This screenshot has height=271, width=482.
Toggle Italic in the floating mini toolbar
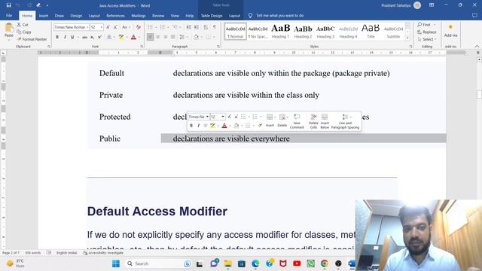[199, 126]
